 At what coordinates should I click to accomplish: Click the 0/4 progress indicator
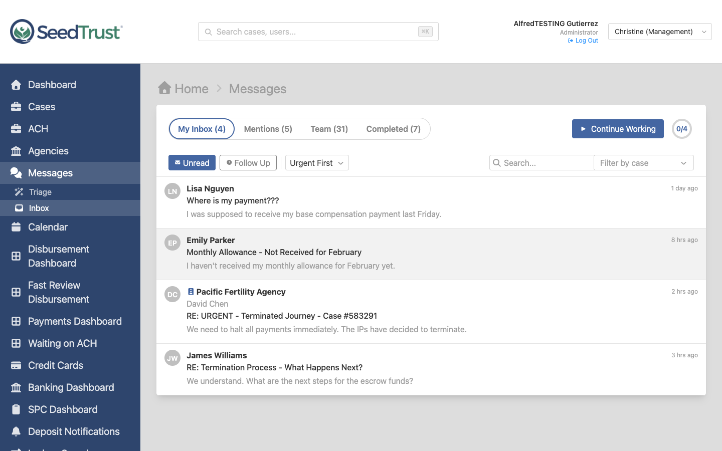[681, 129]
